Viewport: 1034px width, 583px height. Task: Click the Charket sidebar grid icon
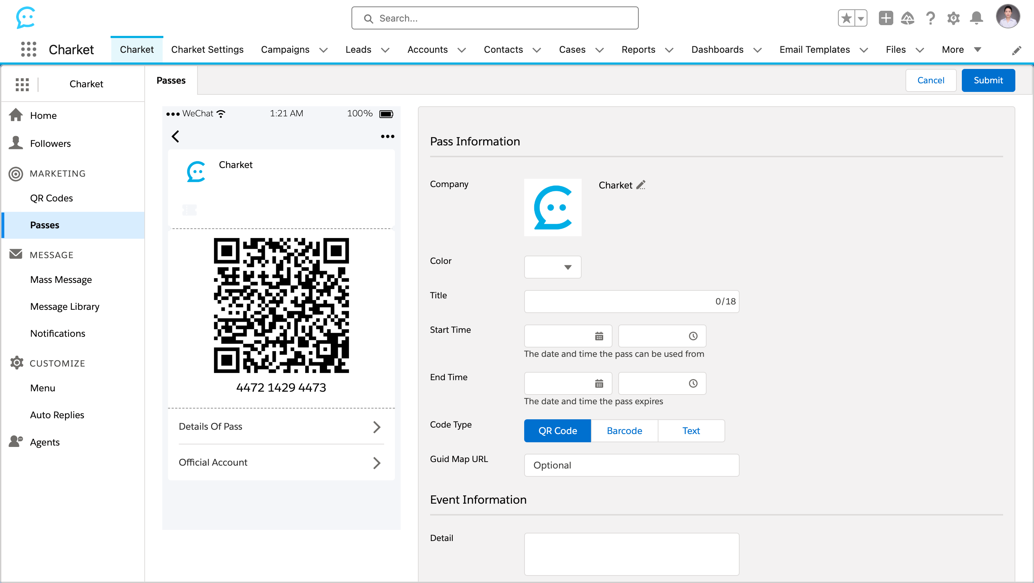point(22,84)
